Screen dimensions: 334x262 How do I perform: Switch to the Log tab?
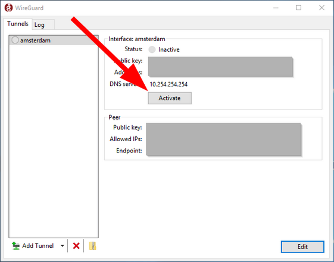click(x=43, y=24)
